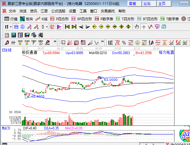Click the yellow diamond right-arrow icon
190x145 pixels.
101,27
